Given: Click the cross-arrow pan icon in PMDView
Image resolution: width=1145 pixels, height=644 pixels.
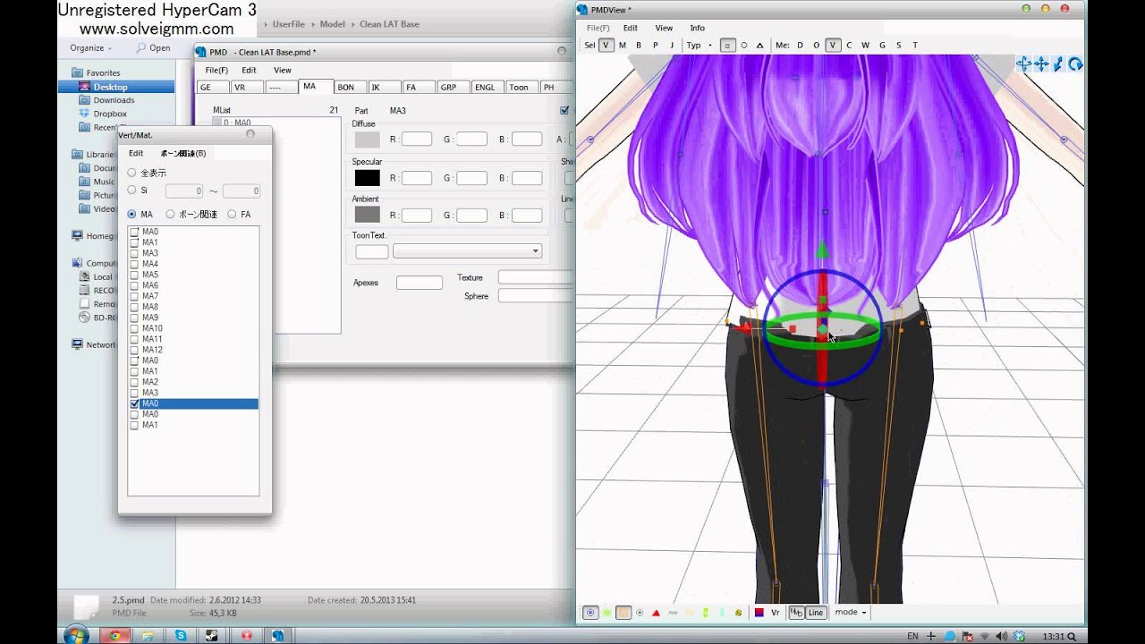Looking at the screenshot, I should [1041, 64].
